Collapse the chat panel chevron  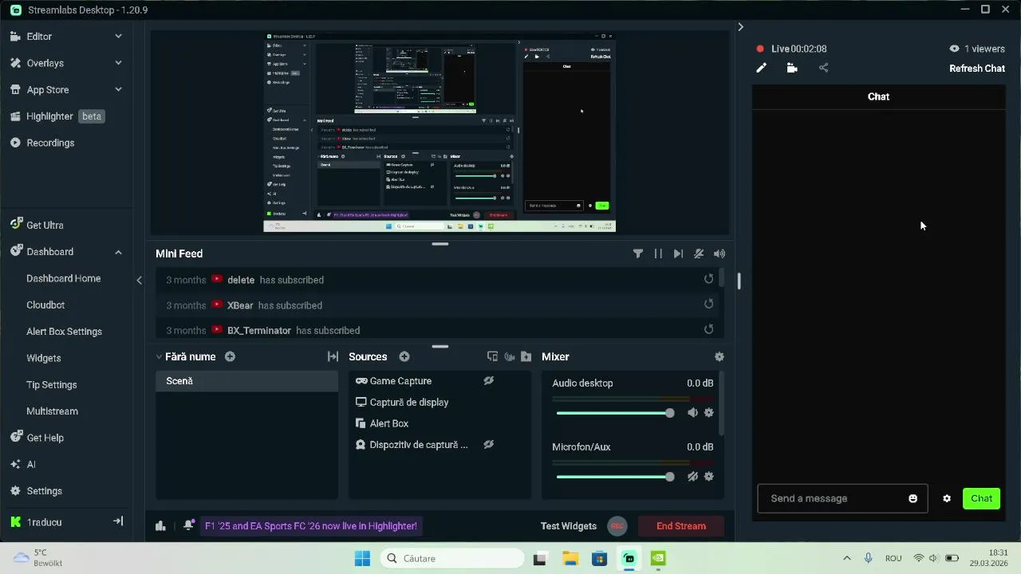click(x=740, y=26)
